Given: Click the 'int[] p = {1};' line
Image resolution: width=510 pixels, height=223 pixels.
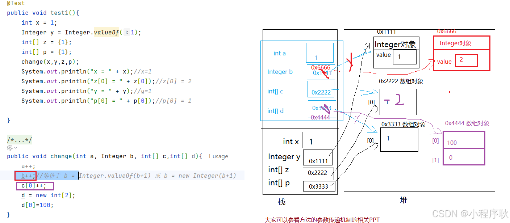Looking at the screenshot, I should coord(46,52).
